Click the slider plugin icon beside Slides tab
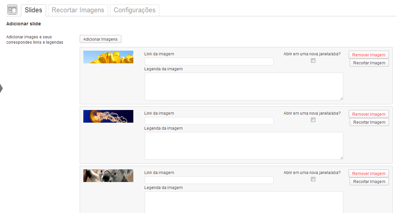 click(x=12, y=10)
